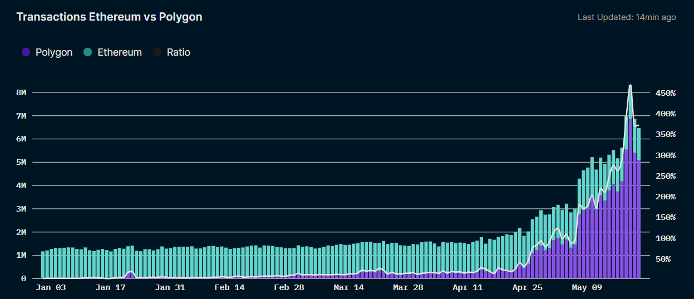Click the first bar above Jan 03
694x299 pixels.
[x=43, y=265]
